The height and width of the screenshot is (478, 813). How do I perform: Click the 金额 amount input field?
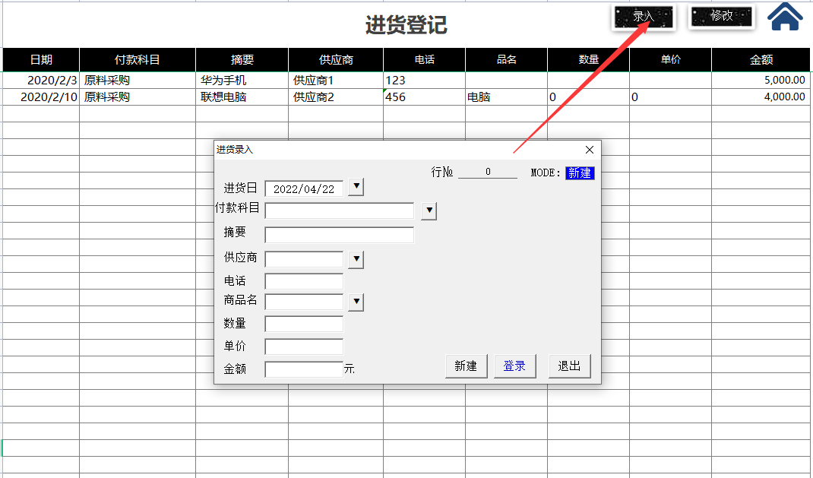point(303,369)
